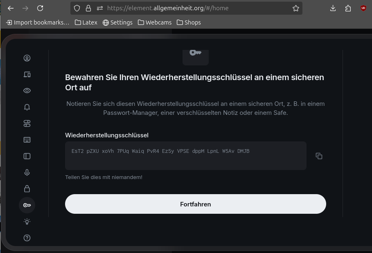Screen dimensions: 372x253
Task: Copy the recovery key to clipboard
Action: tap(319, 156)
